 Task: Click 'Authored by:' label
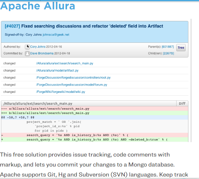coord(12,47)
